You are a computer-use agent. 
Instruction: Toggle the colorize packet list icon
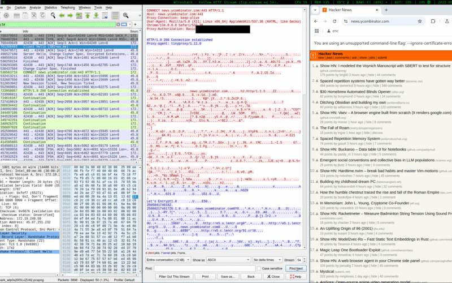pyautogui.click(x=115, y=15)
